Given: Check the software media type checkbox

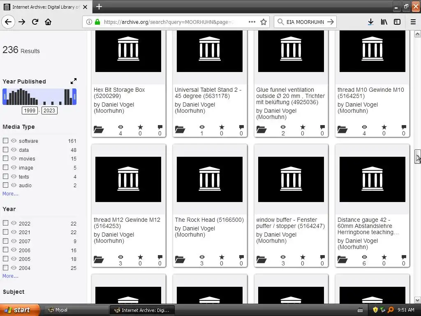Looking at the screenshot, I should click(x=5, y=141).
